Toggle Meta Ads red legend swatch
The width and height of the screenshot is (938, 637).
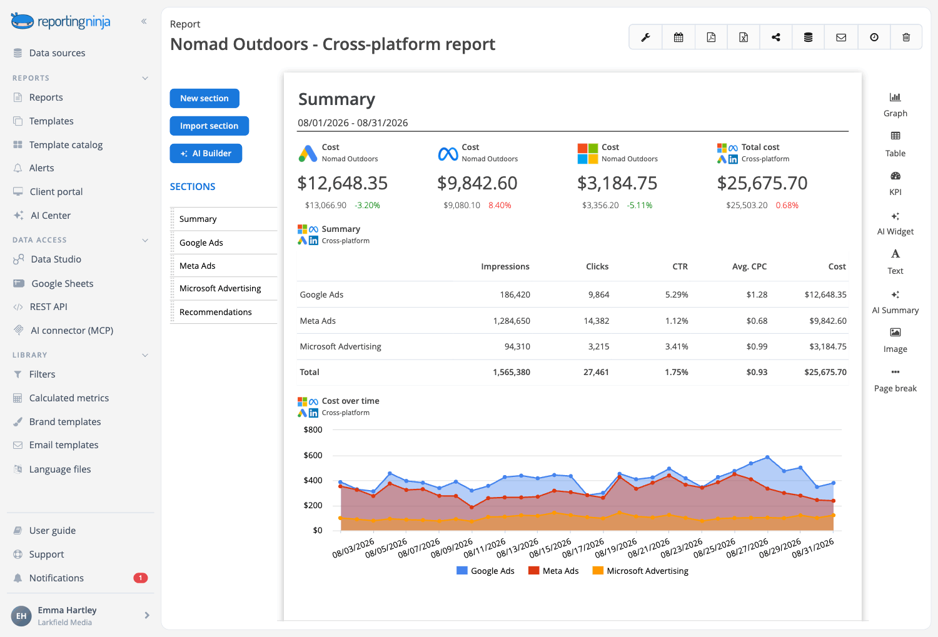[x=534, y=571]
